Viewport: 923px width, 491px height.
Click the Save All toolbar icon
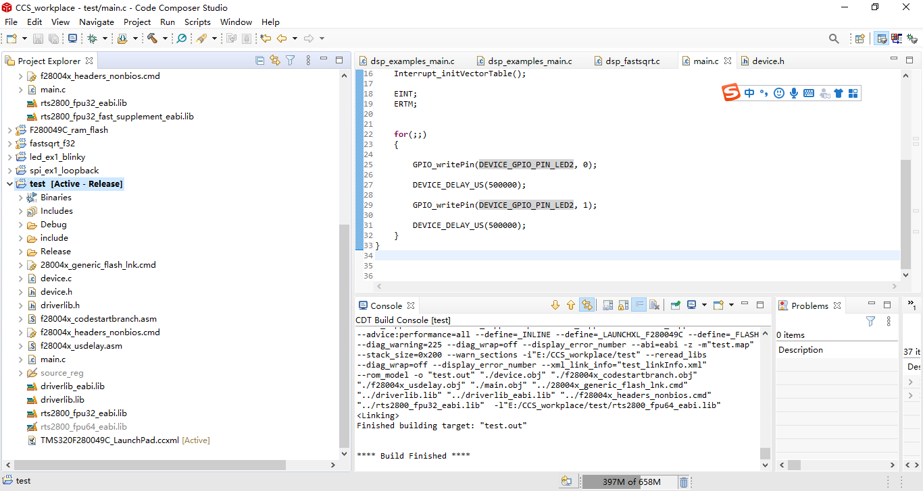[53, 39]
